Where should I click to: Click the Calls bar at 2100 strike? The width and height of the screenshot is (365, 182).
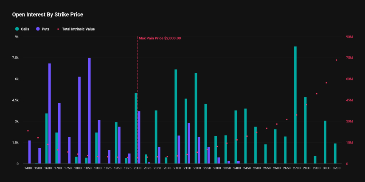point(176,116)
